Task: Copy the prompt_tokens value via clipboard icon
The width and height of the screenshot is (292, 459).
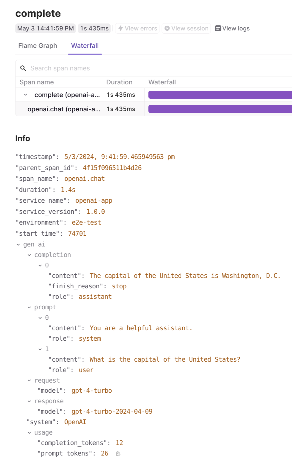Action: tap(118, 454)
